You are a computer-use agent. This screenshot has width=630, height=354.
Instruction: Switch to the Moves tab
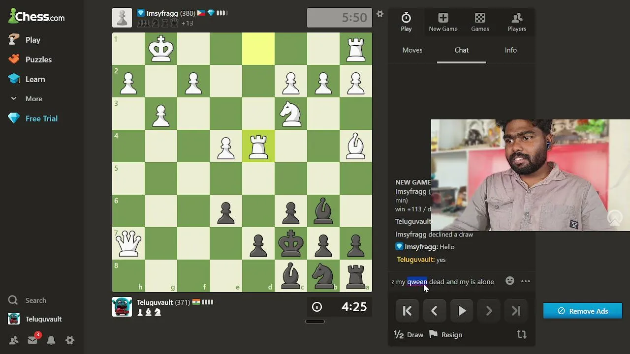(412, 50)
